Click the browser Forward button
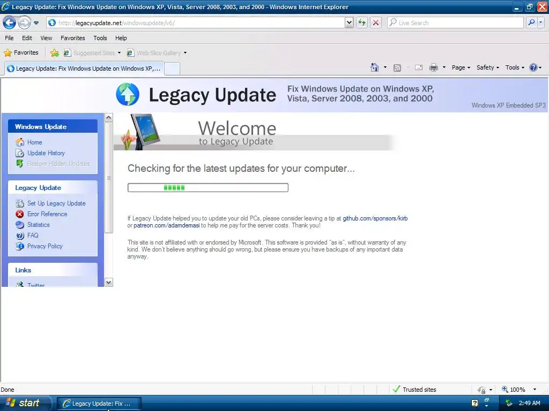Viewport: 549px width, 411px height. (x=24, y=23)
